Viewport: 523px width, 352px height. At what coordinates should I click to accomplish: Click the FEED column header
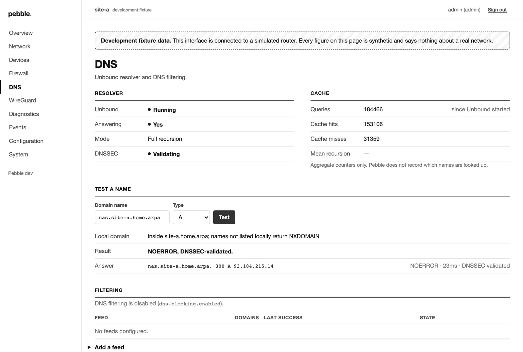point(101,318)
